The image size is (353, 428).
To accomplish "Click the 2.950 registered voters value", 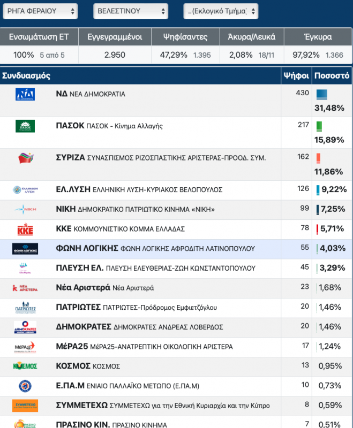I will tap(115, 55).
